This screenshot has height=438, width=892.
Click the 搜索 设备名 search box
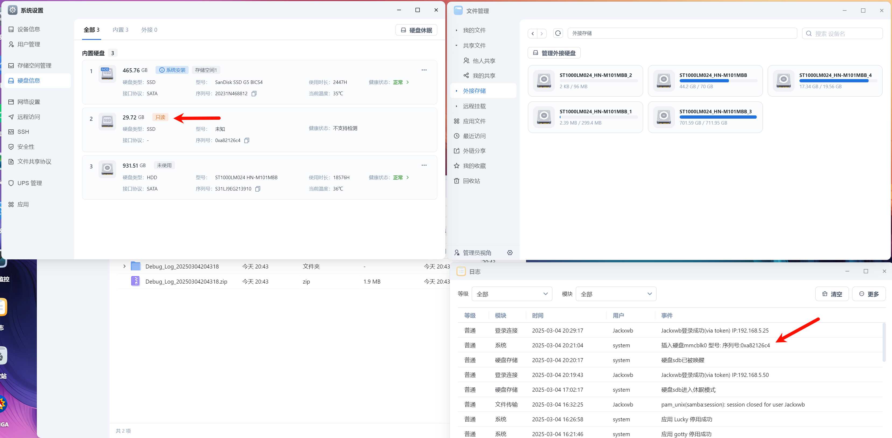click(x=842, y=33)
